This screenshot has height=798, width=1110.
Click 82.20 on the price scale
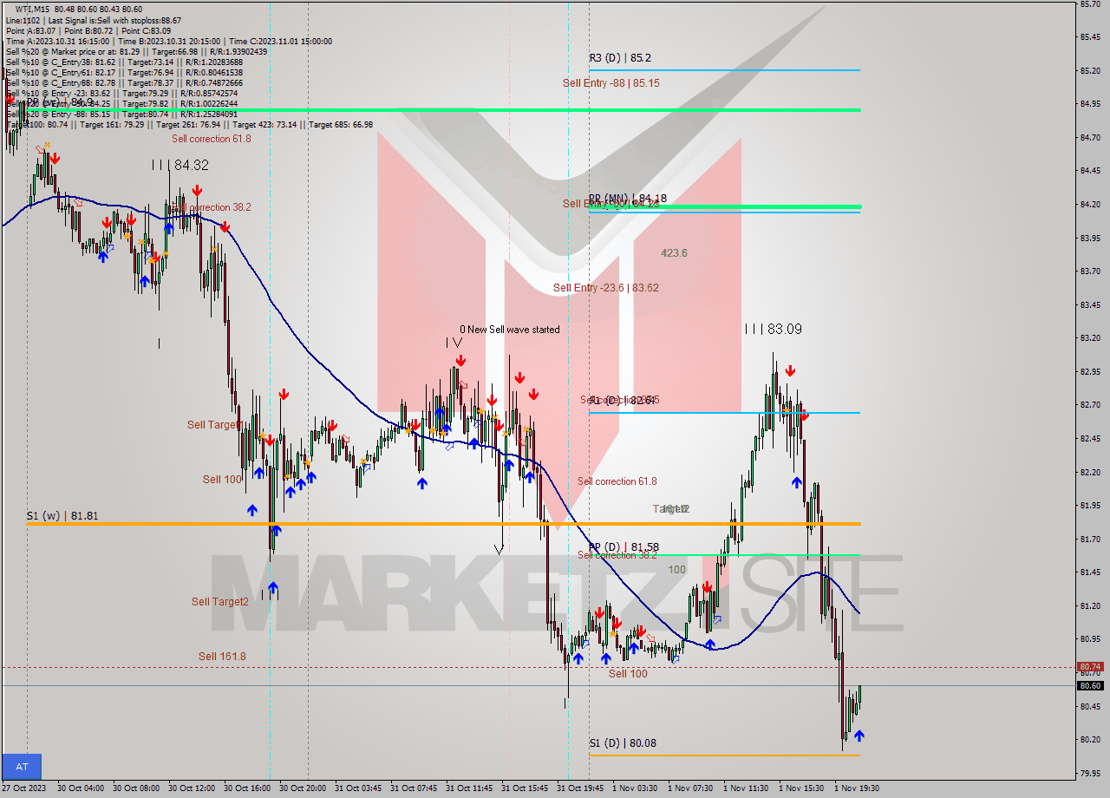point(1090,472)
